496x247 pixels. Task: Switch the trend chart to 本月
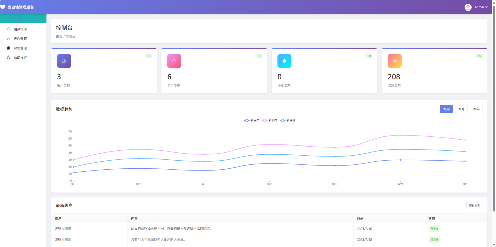click(x=461, y=109)
